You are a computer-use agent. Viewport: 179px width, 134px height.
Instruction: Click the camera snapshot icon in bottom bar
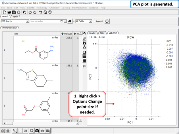click(x=37, y=131)
